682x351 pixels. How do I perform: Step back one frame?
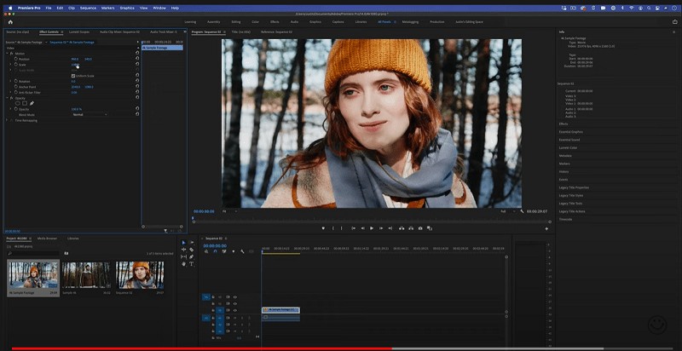coord(363,228)
